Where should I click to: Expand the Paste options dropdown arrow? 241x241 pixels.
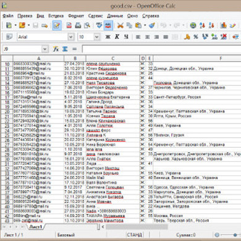pyautogui.click(x=145, y=25)
